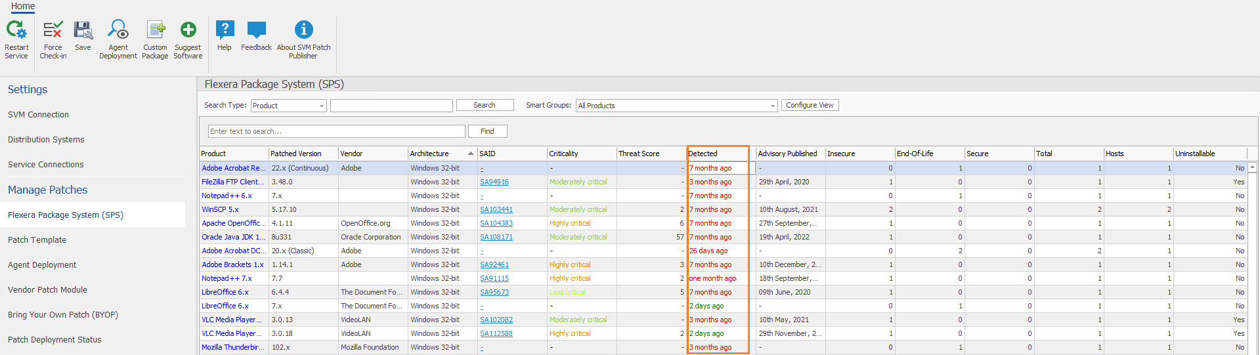1260x355 pixels.
Task: Sort by the Uninstallable column header
Action: point(1210,154)
